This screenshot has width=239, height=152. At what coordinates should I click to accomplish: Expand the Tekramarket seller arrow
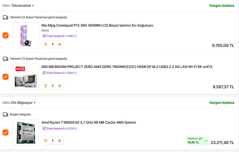pyautogui.click(x=33, y=6)
